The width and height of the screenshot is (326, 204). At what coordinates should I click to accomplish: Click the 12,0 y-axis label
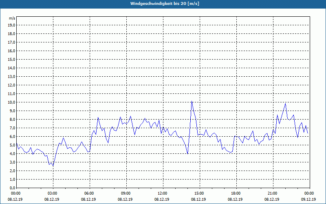[12, 85]
